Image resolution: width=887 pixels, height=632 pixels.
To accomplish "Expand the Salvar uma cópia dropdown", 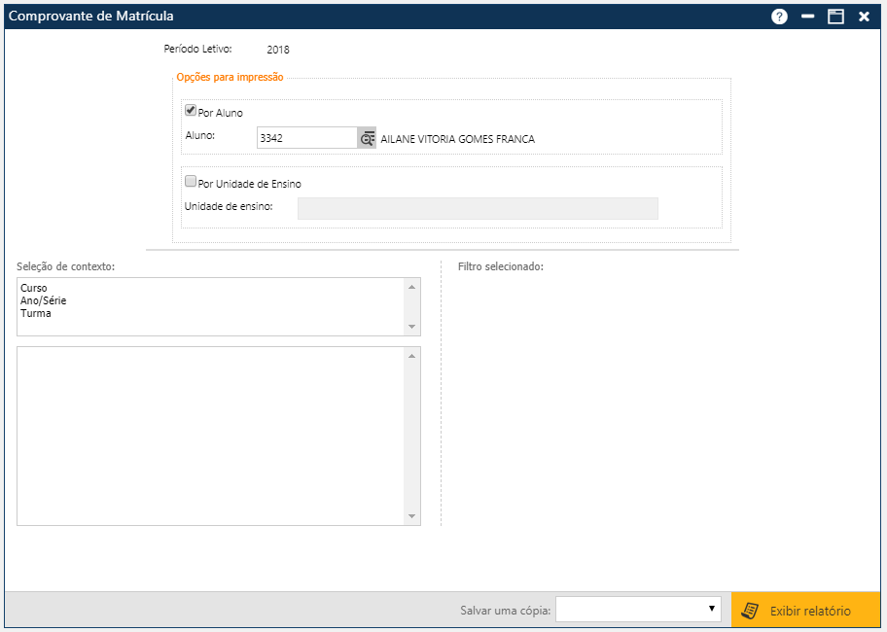I will (x=637, y=610).
